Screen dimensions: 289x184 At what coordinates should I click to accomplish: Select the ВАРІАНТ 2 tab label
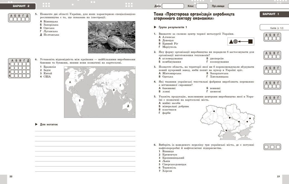pos(21,6)
